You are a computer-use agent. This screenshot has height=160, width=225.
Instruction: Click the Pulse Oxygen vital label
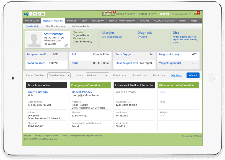[x=124, y=54]
